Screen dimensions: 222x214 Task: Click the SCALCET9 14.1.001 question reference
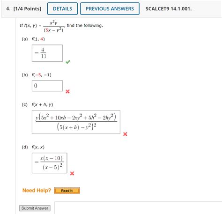tap(169, 9)
